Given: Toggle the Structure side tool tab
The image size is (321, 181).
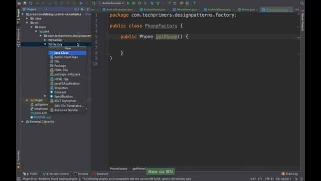Looking at the screenshot, I should [x=18, y=38].
